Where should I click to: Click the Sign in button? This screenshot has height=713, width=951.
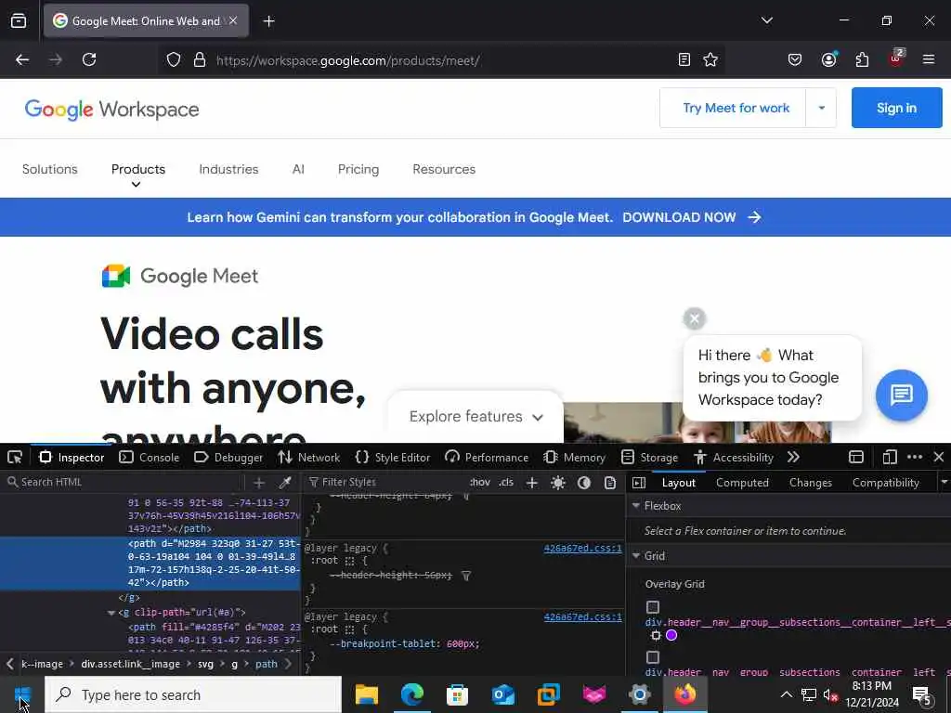coord(896,108)
